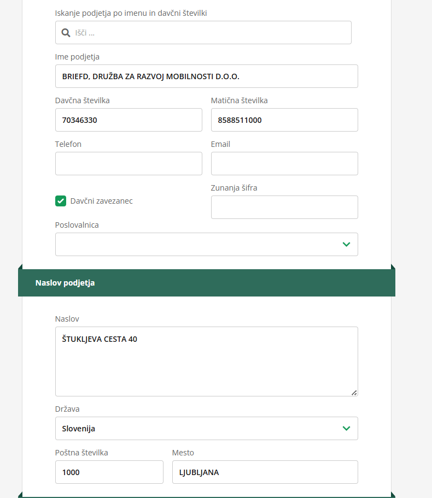Image resolution: width=432 pixels, height=498 pixels.
Task: Click the magnifying glass search icon
Action: [x=66, y=33]
